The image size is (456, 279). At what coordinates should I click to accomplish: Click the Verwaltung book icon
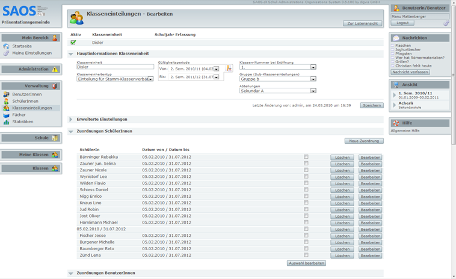[55, 86]
